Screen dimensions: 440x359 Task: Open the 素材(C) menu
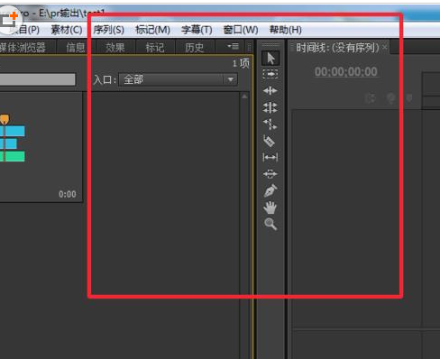pyautogui.click(x=67, y=30)
